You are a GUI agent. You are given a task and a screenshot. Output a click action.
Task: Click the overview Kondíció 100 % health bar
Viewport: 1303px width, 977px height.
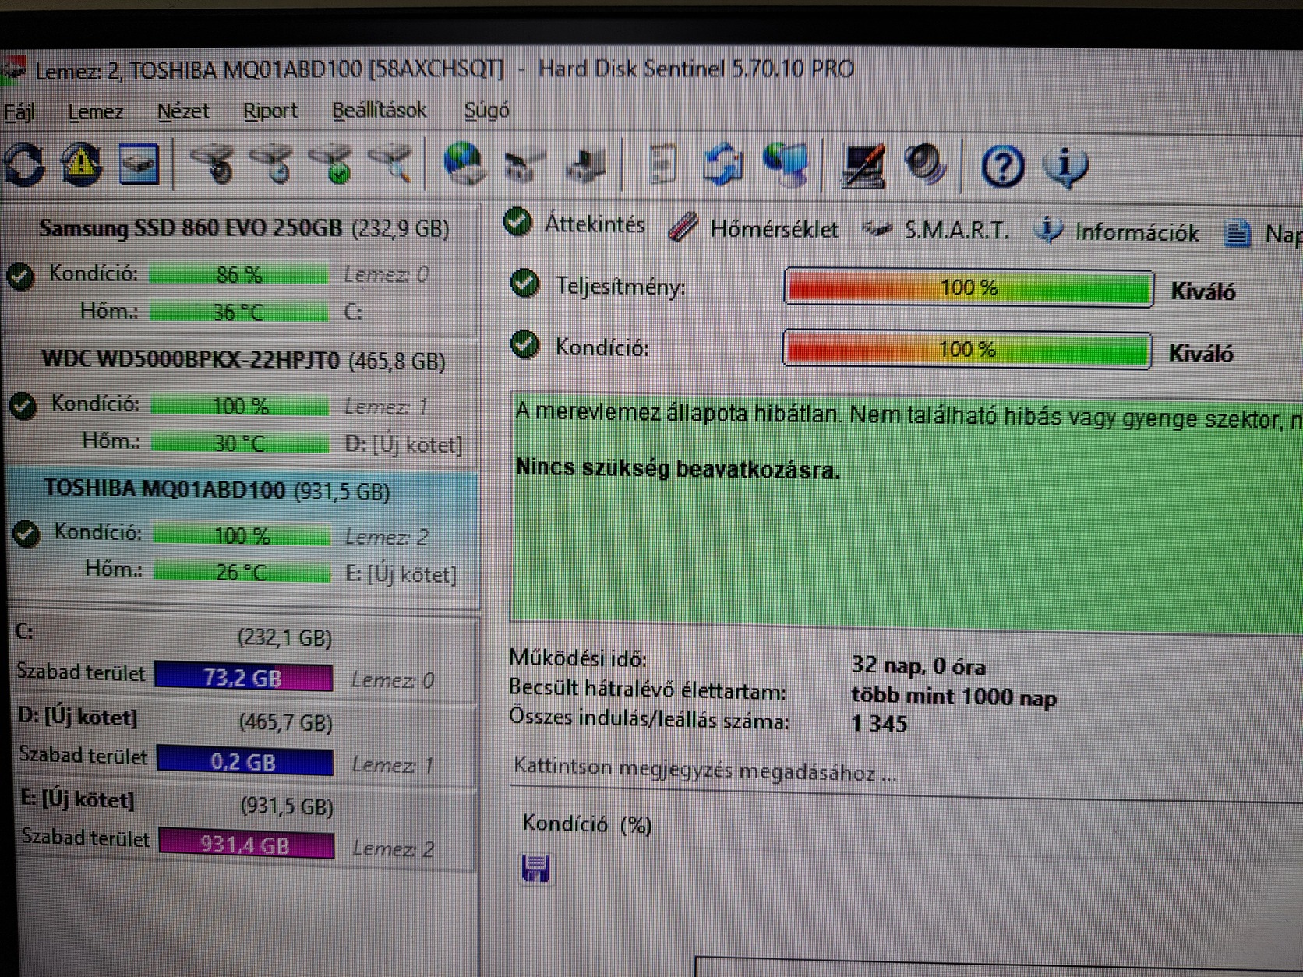pyautogui.click(x=967, y=350)
